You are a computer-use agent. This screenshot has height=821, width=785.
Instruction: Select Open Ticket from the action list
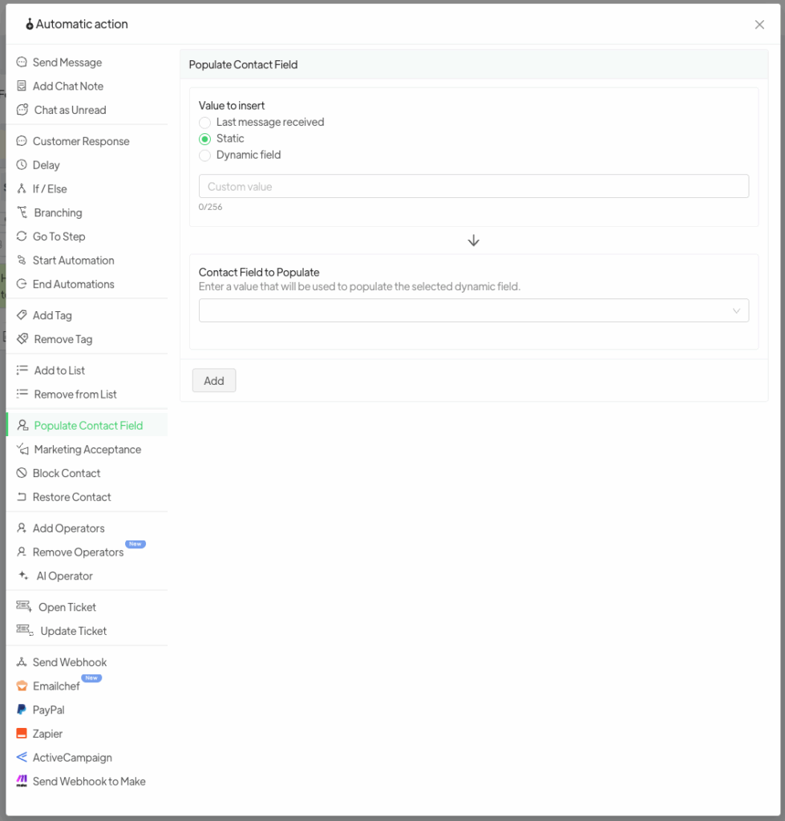tap(67, 607)
